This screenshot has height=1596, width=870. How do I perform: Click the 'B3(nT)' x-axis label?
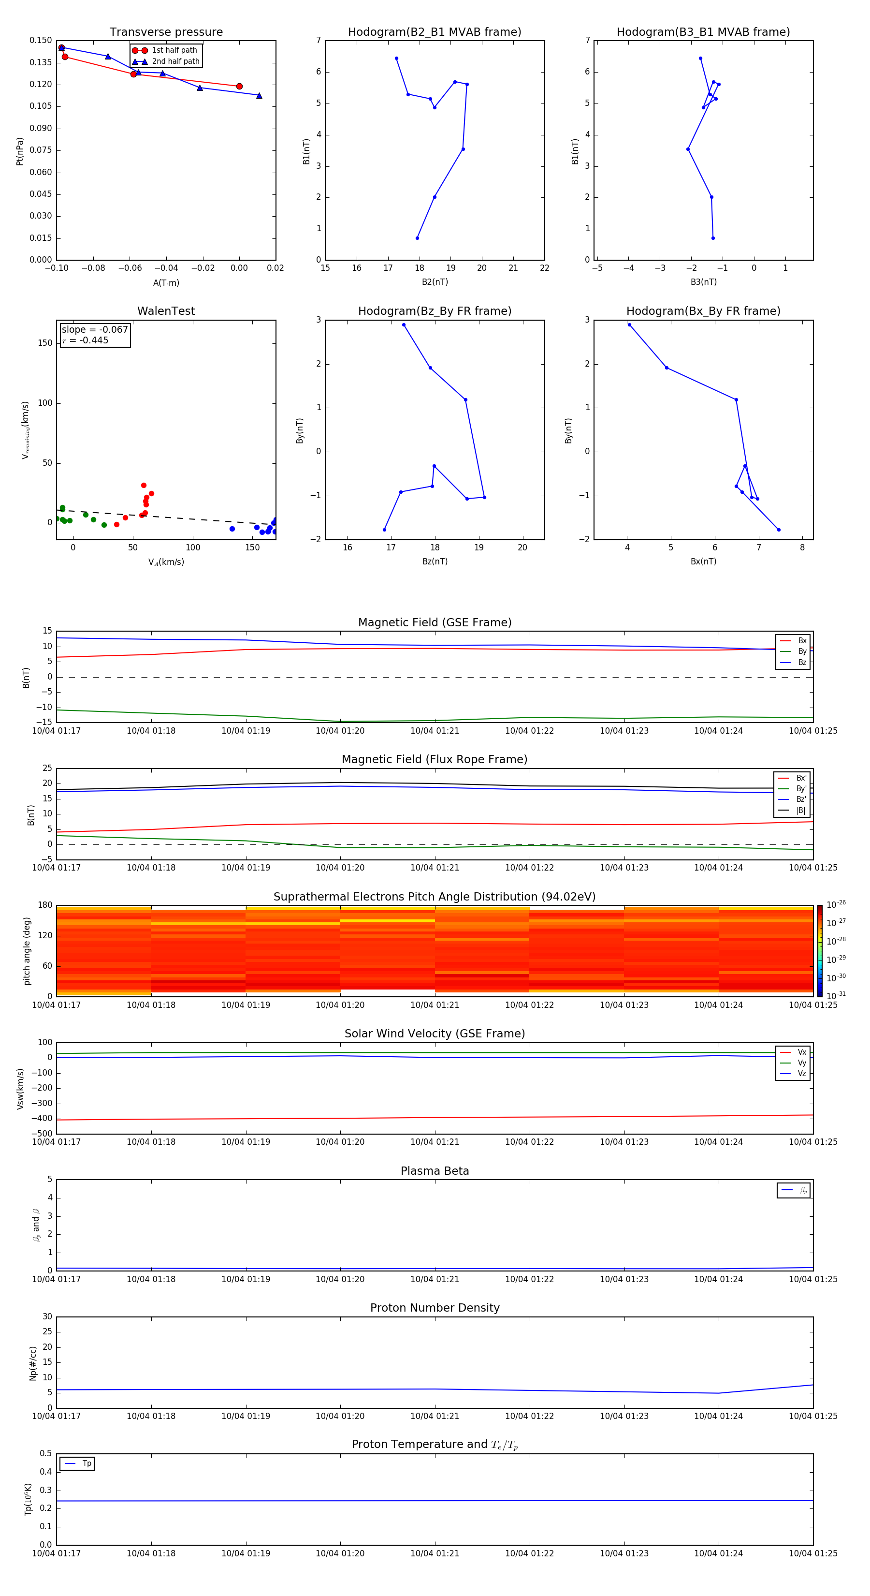[703, 282]
